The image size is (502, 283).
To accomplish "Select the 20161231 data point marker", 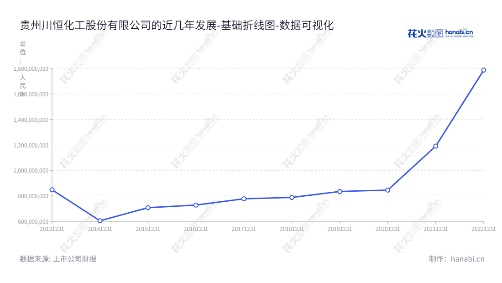I will click(196, 205).
